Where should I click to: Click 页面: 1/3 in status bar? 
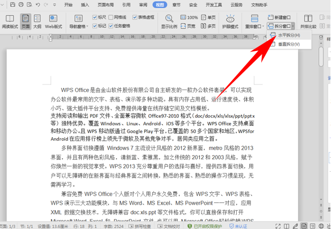click(7, 226)
